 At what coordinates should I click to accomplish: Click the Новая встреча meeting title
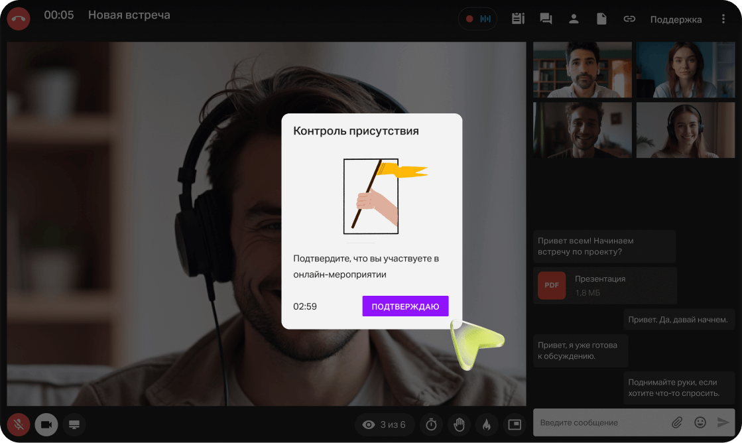pyautogui.click(x=129, y=15)
